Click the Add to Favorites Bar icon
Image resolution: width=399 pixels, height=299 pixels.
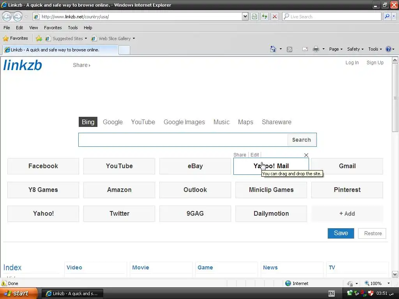(39, 39)
